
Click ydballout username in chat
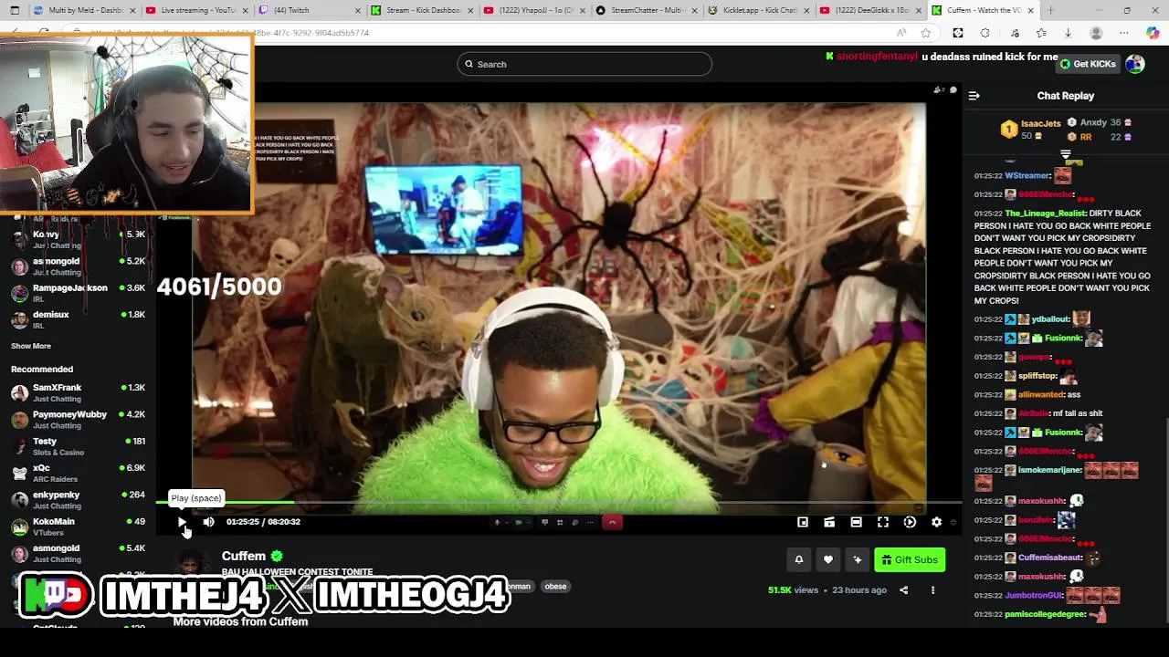(x=1050, y=319)
